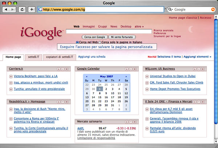This screenshot has height=148, width=218.
Task: Close the Google Calendar gadget
Action: coord(135,69)
